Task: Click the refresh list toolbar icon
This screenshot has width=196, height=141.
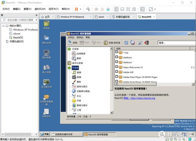Action: [x=126, y=43]
